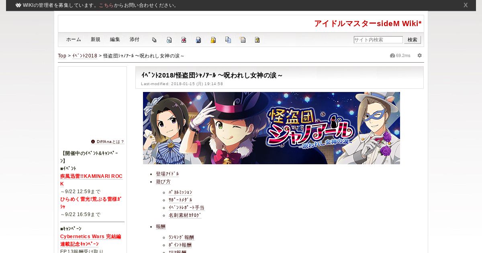Image resolution: width=482 pixels, height=253 pixels.
Task: Click the ～9/22 16:59まで deadline text
Action: point(80,214)
